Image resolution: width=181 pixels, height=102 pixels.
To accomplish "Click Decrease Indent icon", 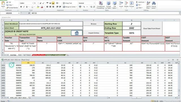I will 57,7.
